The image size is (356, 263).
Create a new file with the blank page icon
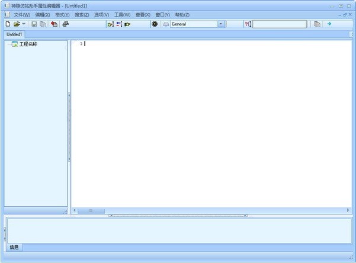tap(8, 24)
